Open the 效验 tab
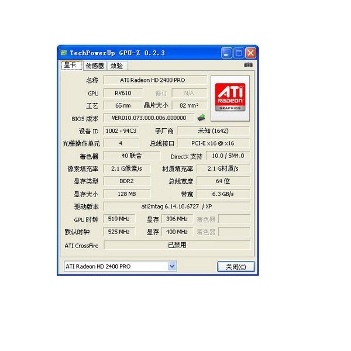The image size is (351, 351). point(118,66)
